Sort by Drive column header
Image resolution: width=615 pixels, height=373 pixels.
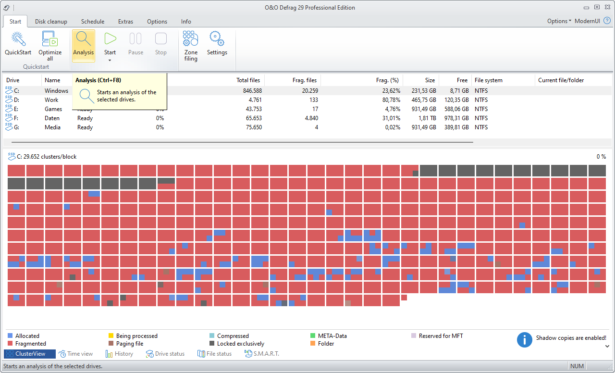coord(23,80)
